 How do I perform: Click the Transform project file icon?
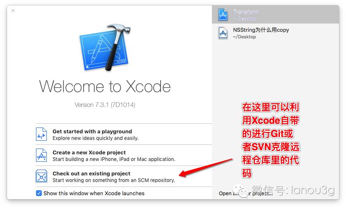[223, 14]
